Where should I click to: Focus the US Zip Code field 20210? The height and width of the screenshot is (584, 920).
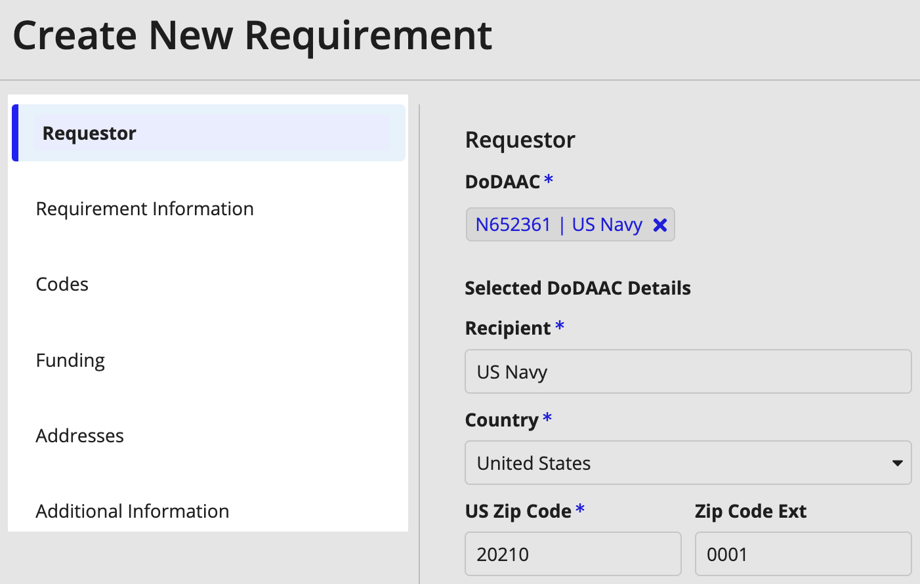[x=573, y=554]
